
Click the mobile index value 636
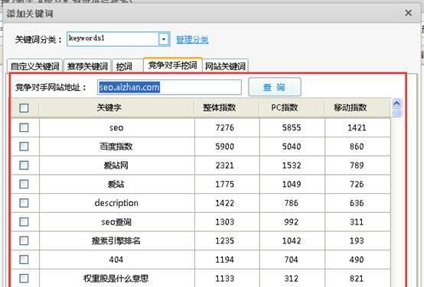pos(357,203)
